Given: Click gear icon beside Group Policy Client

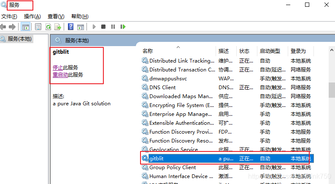Looking at the screenshot, I should click(x=145, y=168).
